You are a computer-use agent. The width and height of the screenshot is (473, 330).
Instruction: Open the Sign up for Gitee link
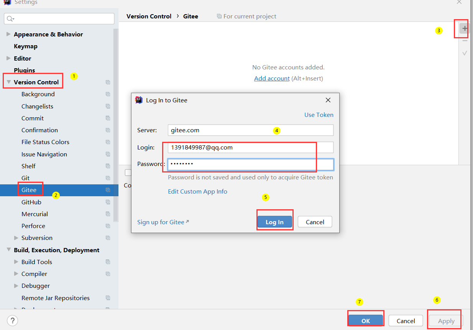tap(163, 222)
